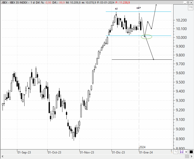
Task: Click the 9.800 price axis label
Action: [180, 55]
